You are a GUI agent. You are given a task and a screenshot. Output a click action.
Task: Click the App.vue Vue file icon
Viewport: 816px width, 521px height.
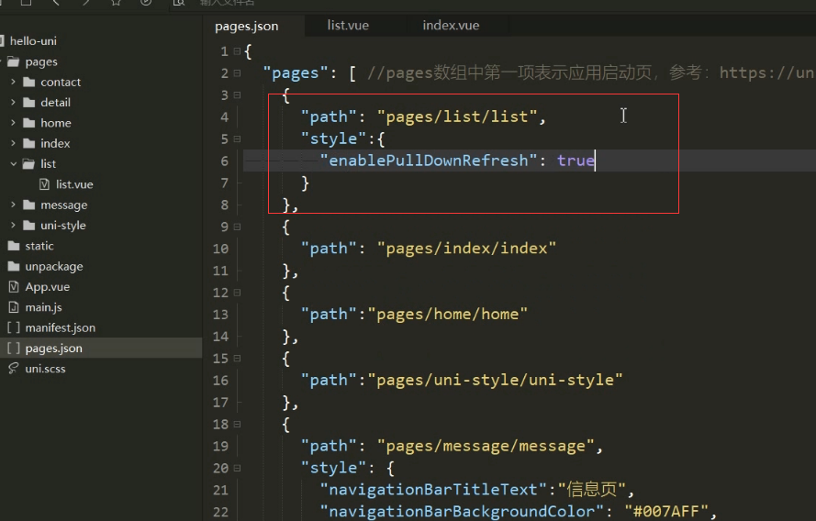[x=14, y=286]
